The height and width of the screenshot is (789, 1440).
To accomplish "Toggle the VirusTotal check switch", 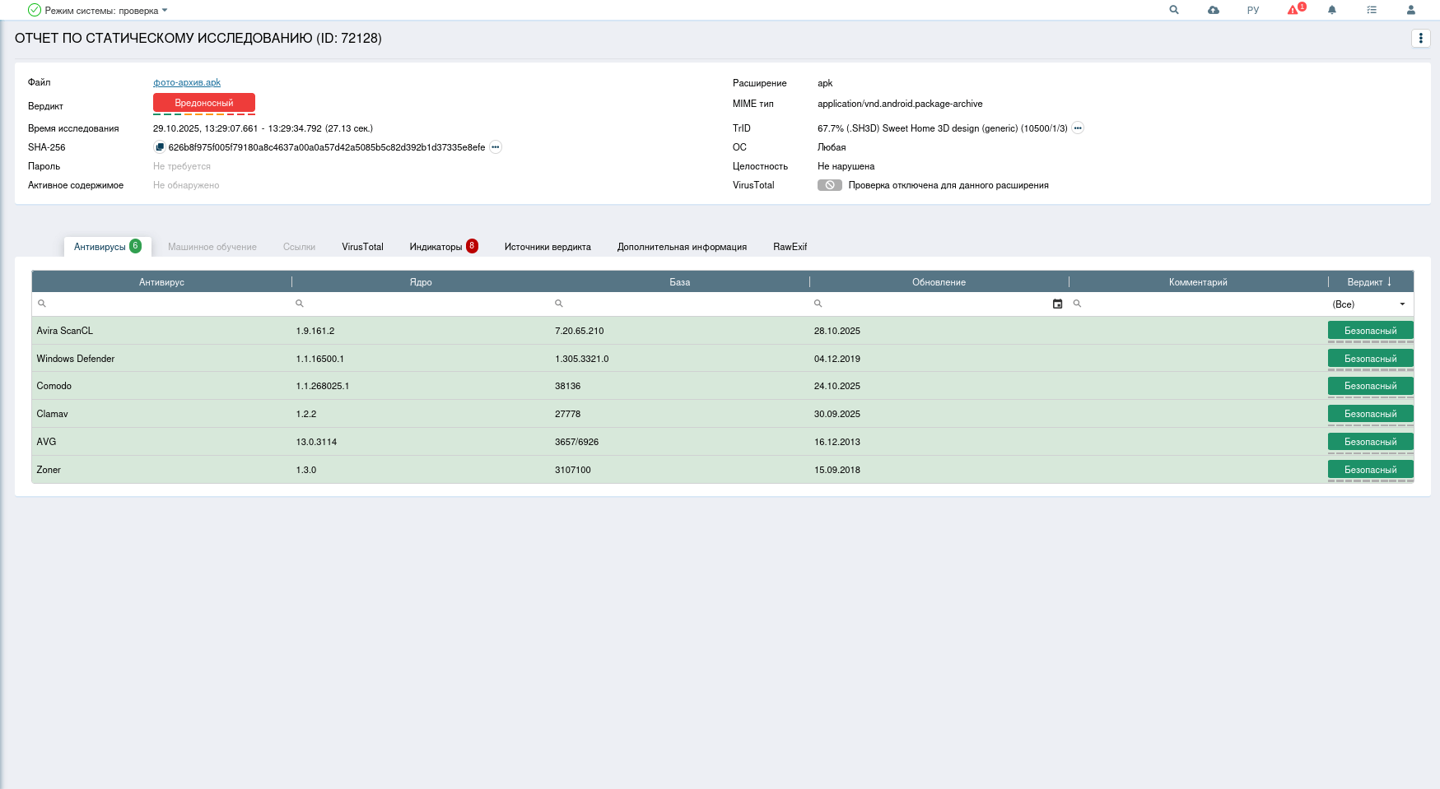I will click(829, 185).
